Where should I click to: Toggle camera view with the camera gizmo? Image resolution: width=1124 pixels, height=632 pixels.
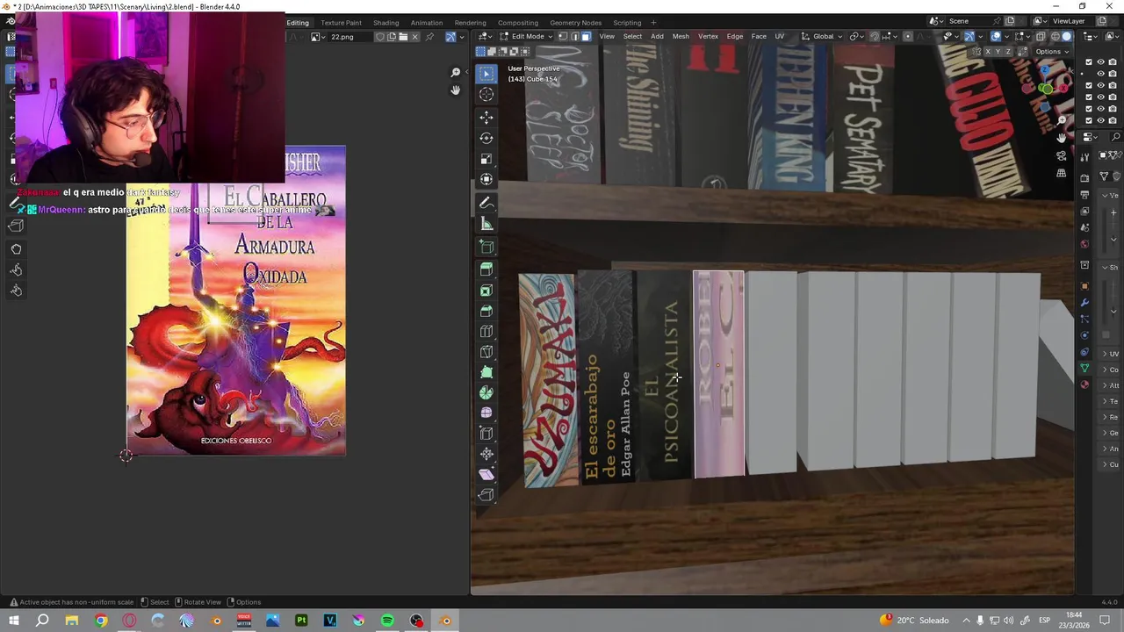click(x=1062, y=156)
